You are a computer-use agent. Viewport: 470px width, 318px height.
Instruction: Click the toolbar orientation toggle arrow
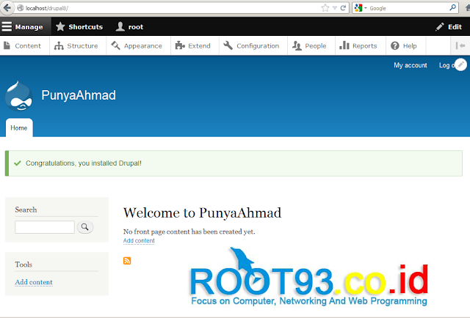[x=460, y=45]
